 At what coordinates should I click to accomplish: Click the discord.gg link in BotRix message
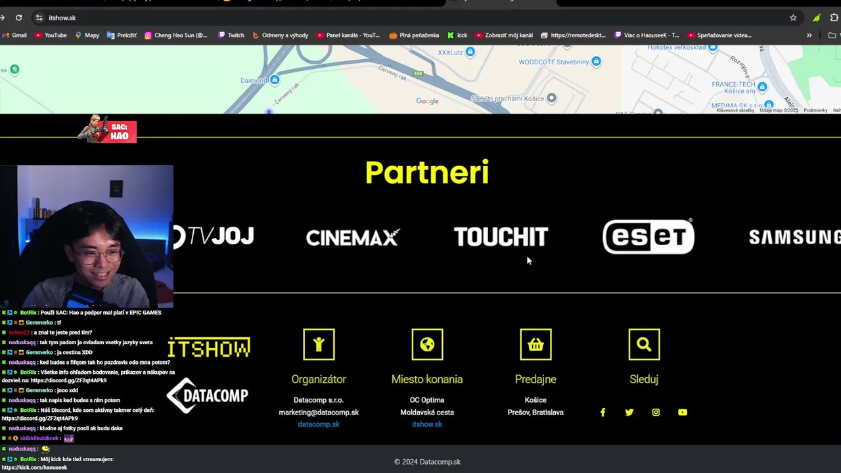(x=39, y=418)
